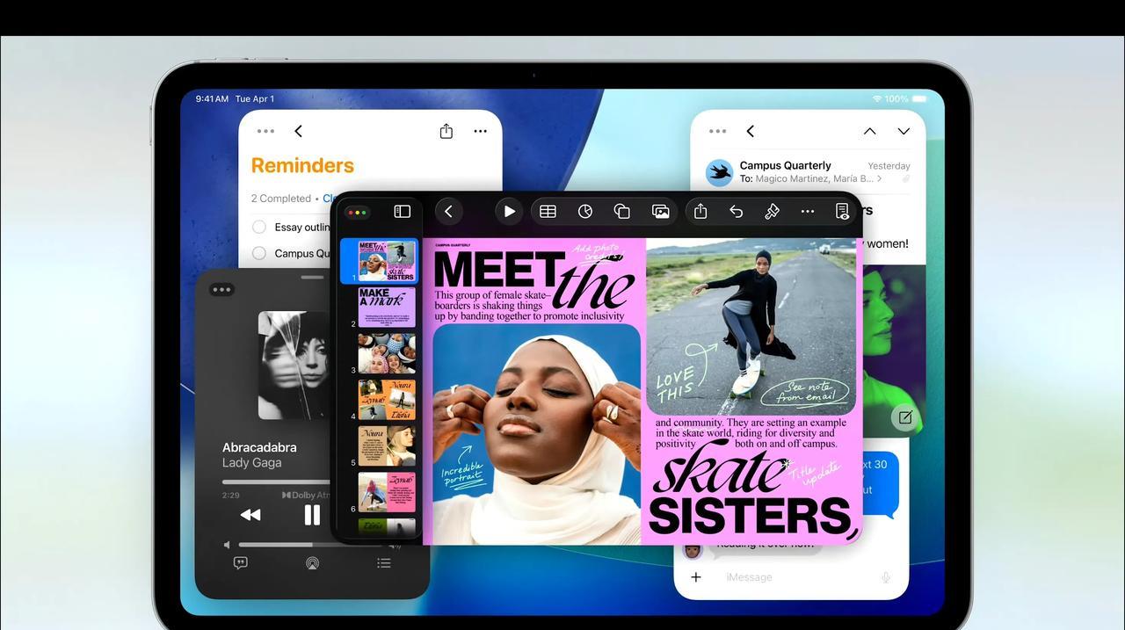Select the hijab portrait photo on the slide
The width and height of the screenshot is (1125, 630).
pyautogui.click(x=537, y=434)
